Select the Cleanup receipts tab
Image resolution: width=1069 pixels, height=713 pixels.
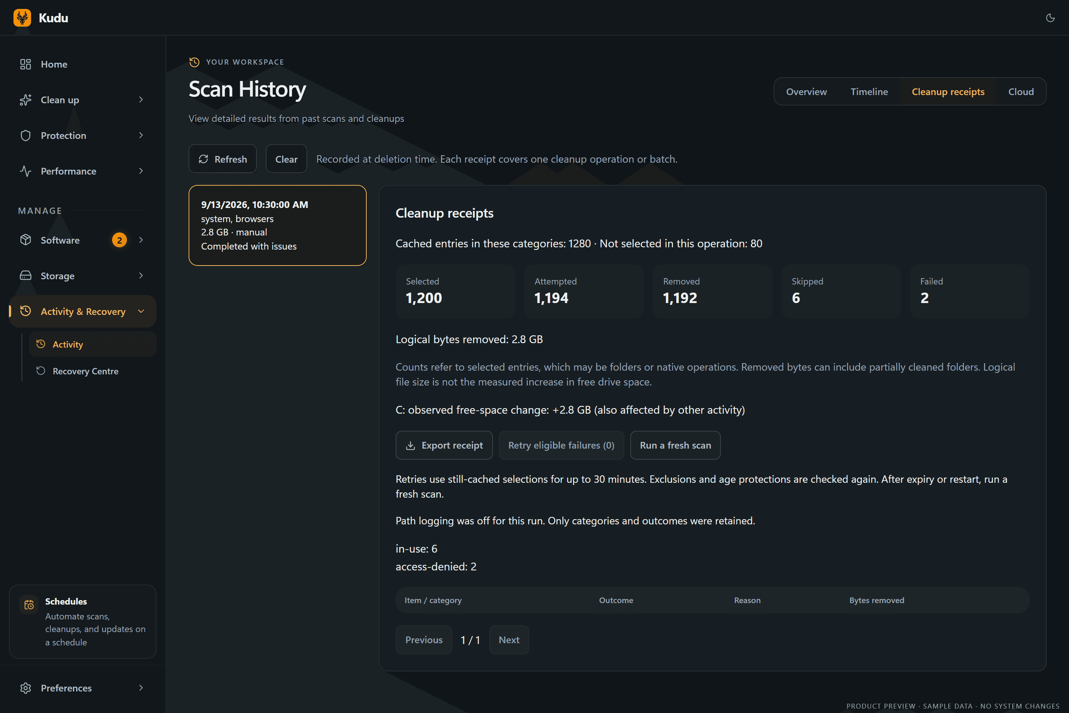pos(948,91)
